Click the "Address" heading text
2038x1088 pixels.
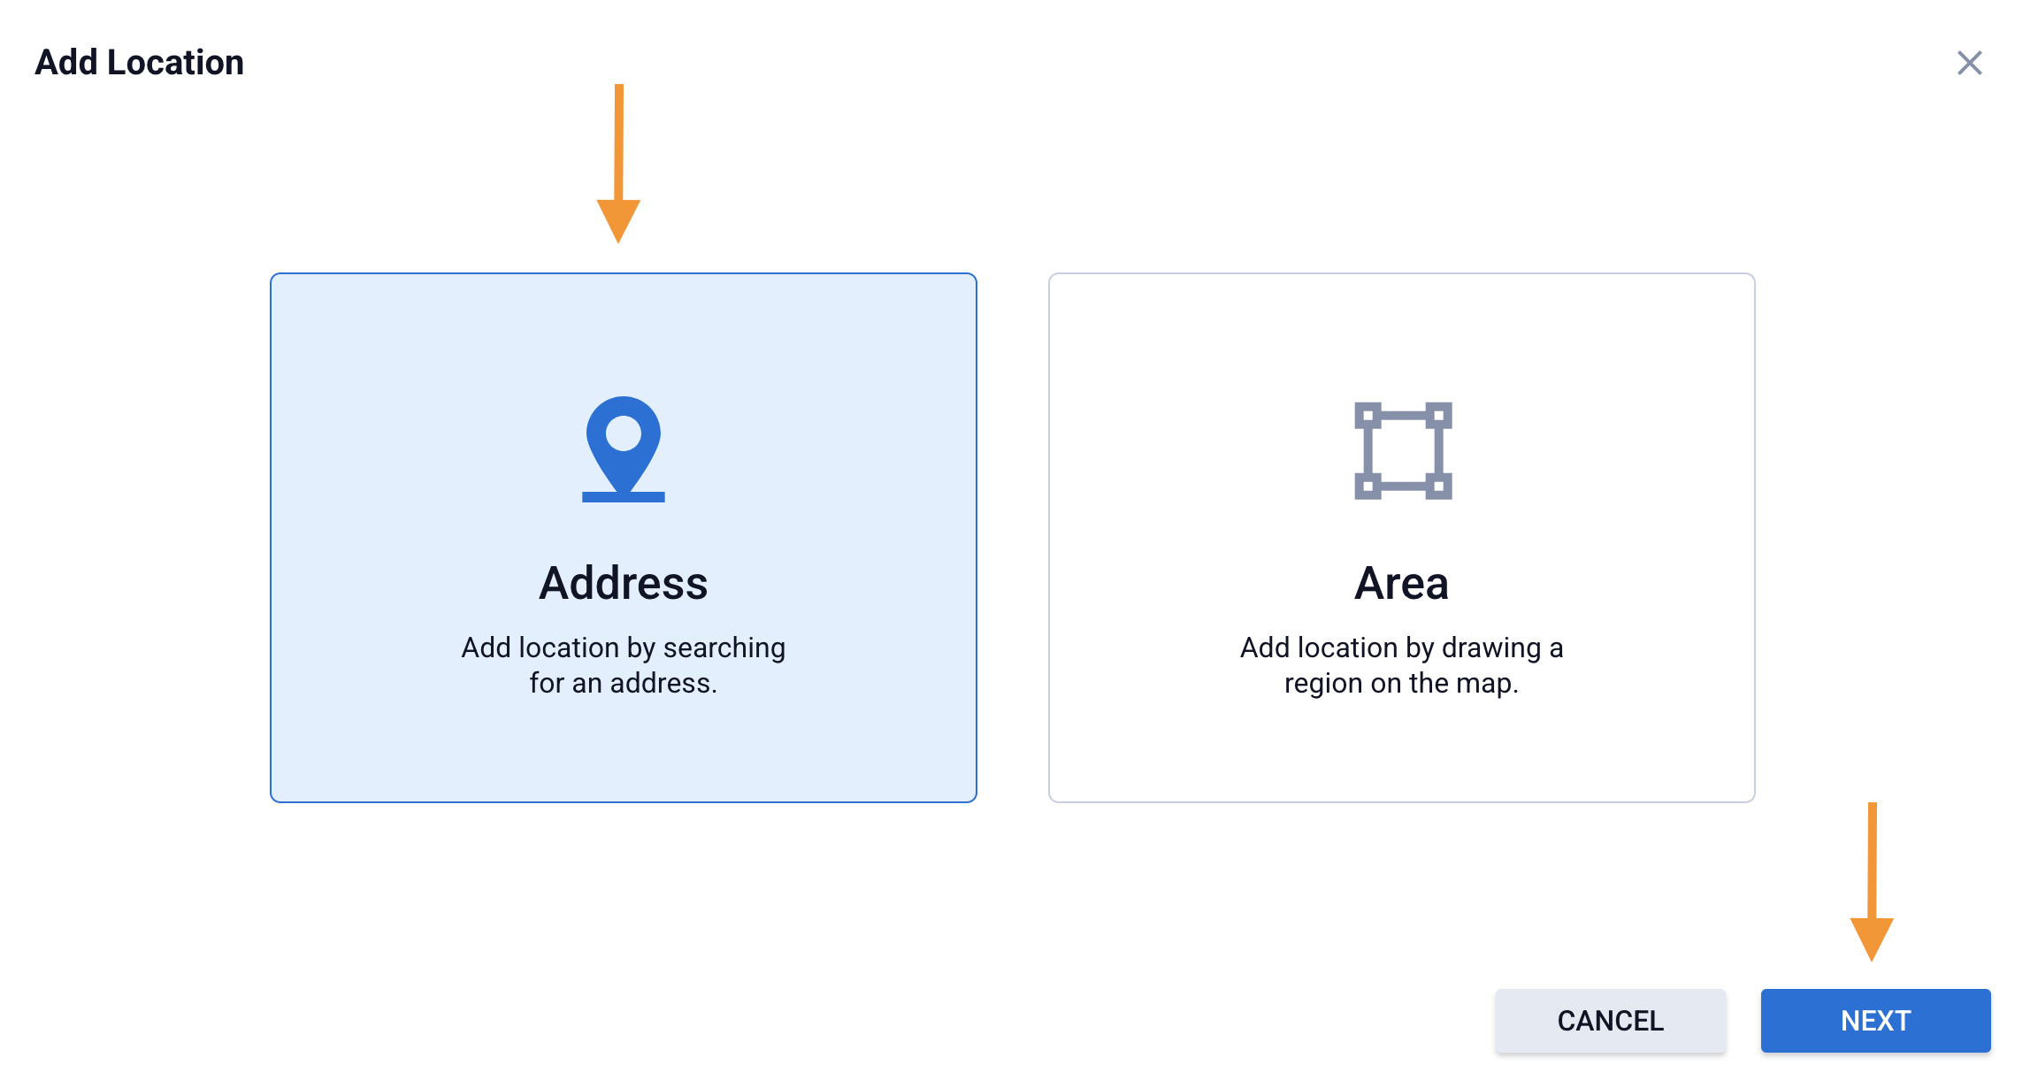[x=623, y=584]
